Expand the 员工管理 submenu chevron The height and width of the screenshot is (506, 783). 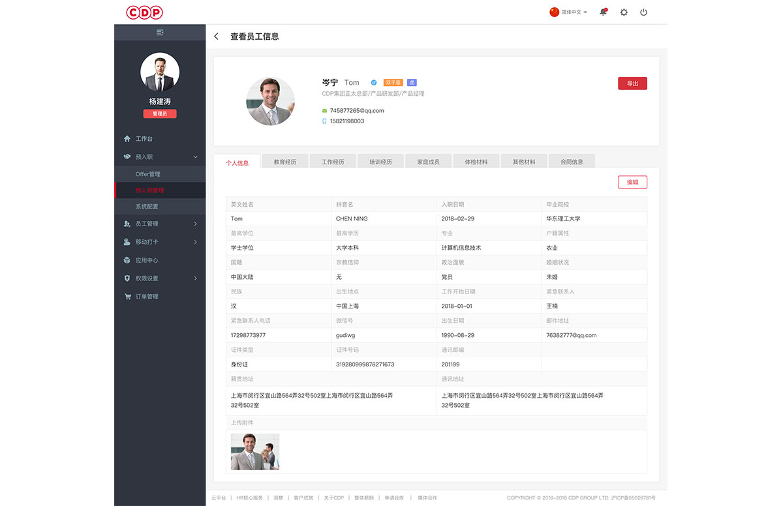195,224
